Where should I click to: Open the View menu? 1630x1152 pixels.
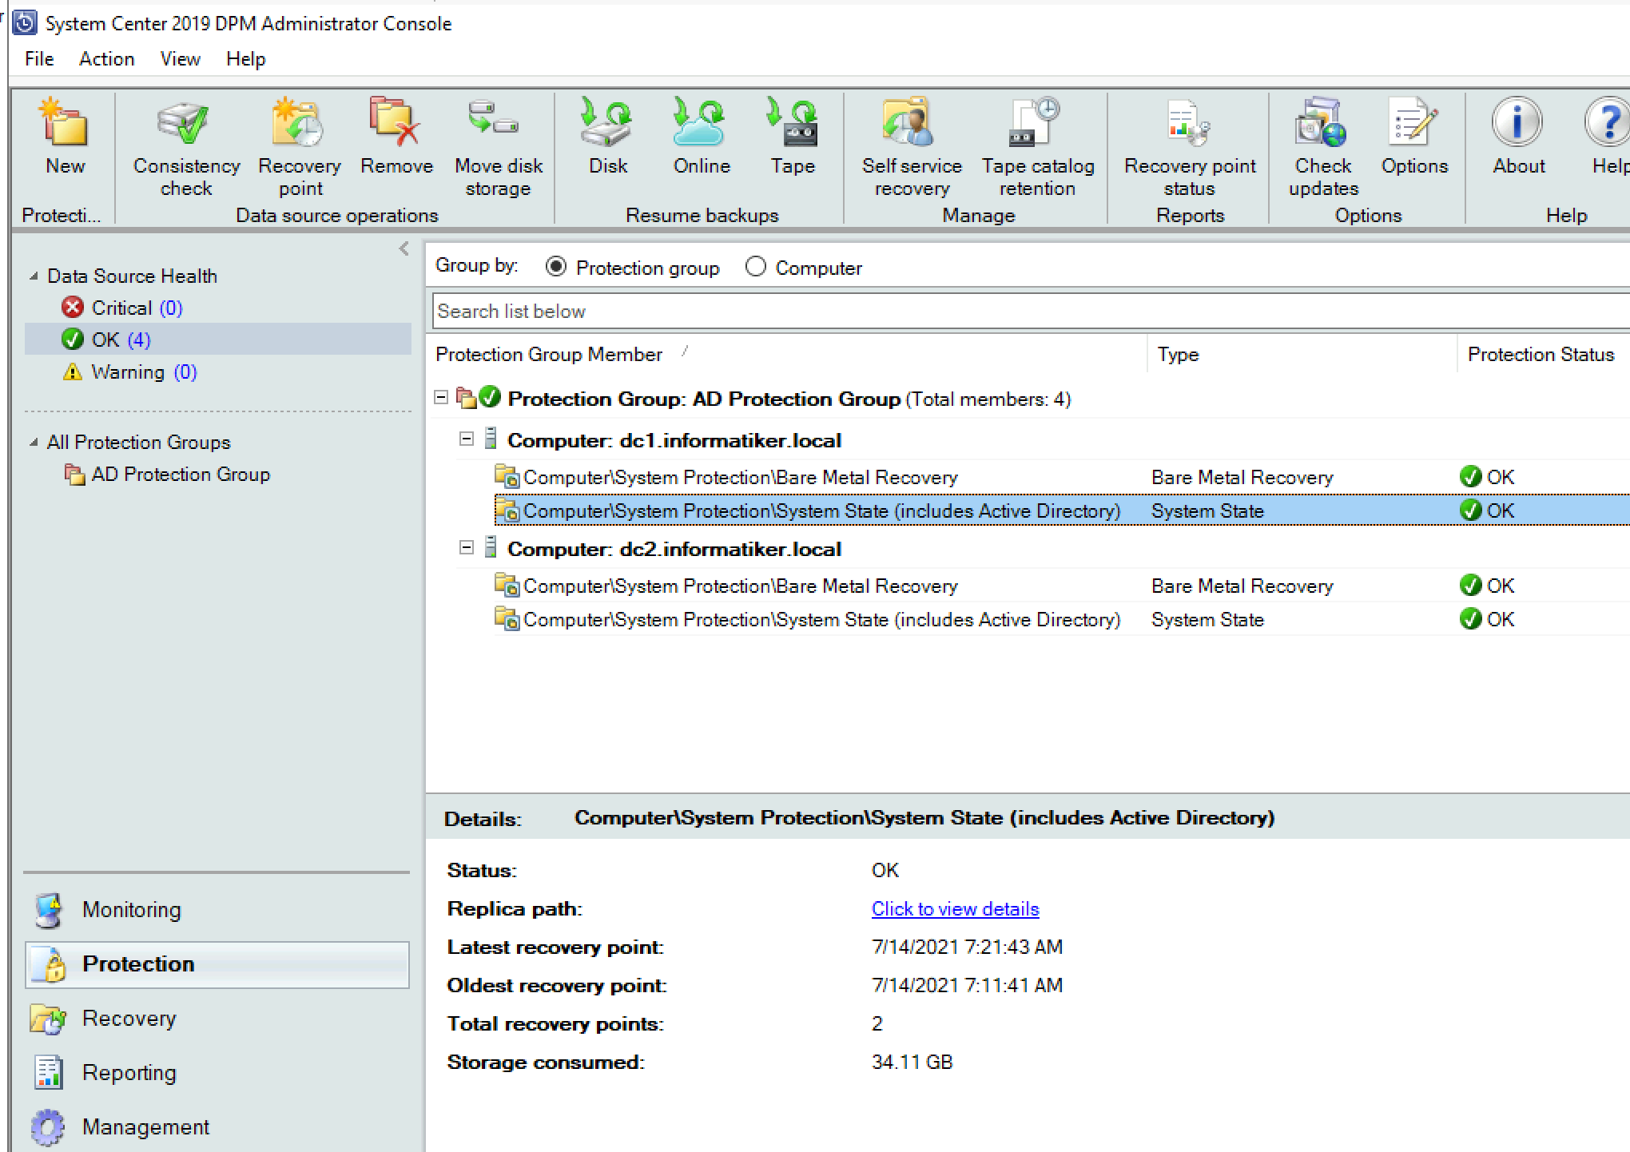click(180, 59)
